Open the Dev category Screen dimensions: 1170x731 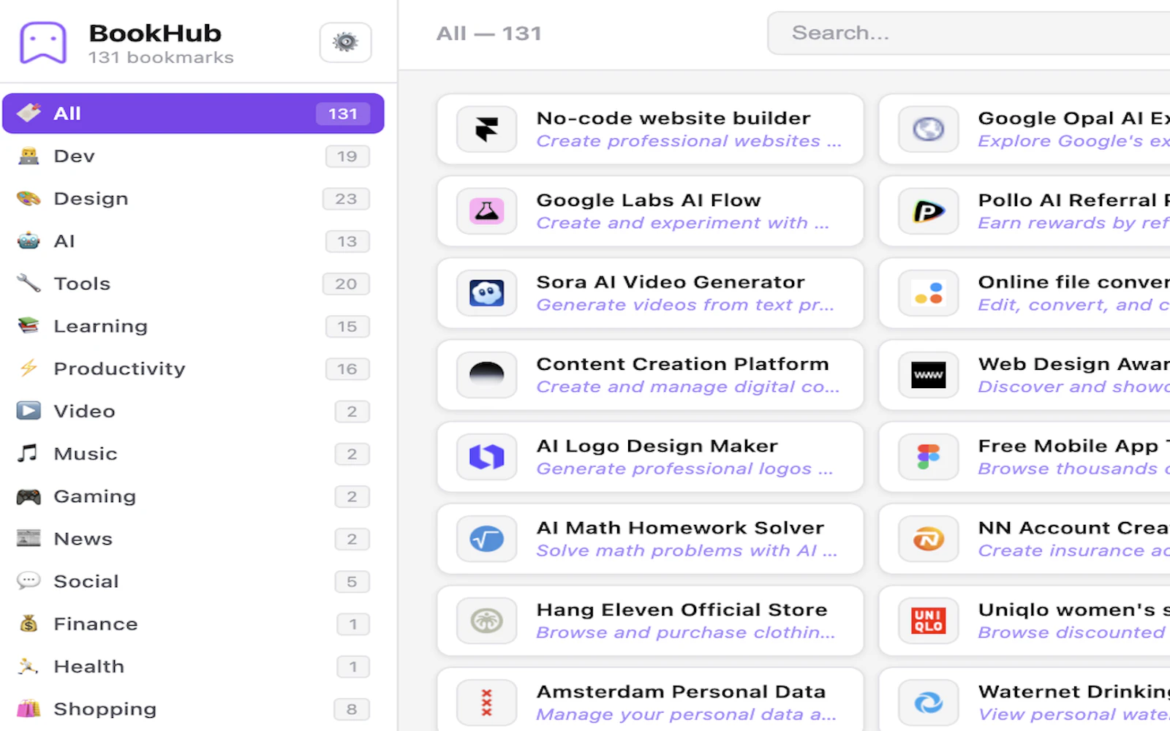pyautogui.click(x=193, y=156)
